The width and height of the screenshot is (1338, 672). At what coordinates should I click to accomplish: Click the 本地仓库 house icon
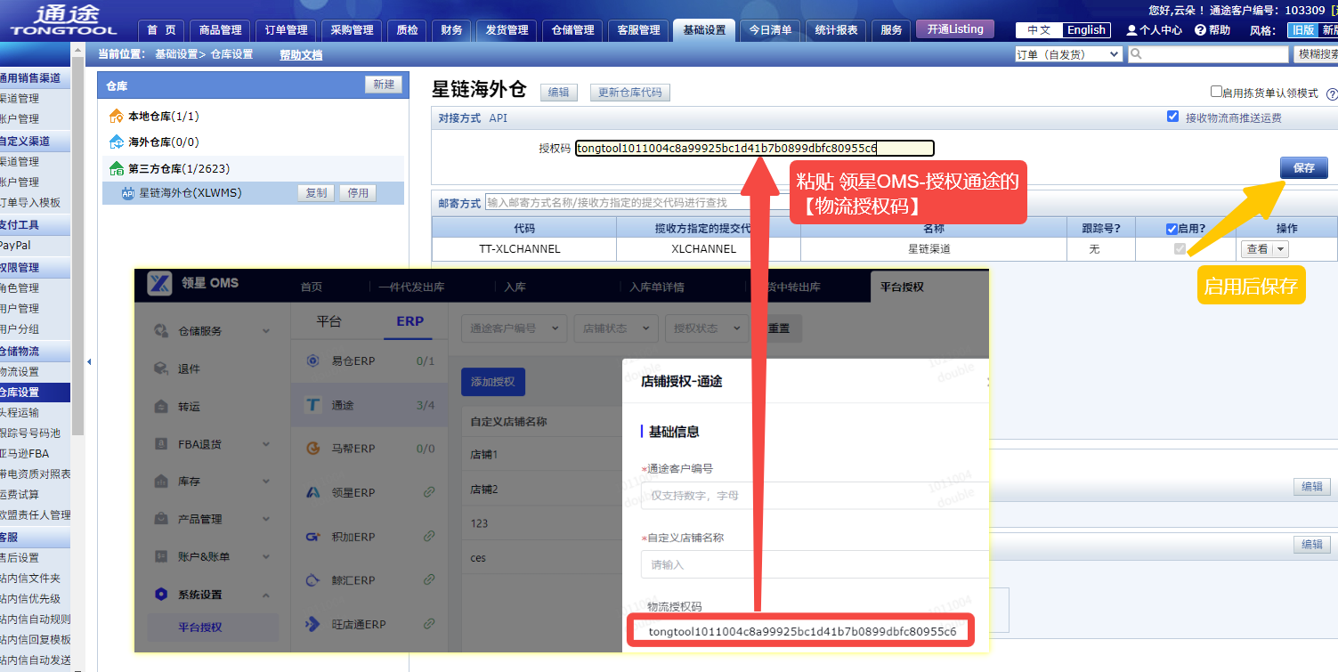(116, 116)
